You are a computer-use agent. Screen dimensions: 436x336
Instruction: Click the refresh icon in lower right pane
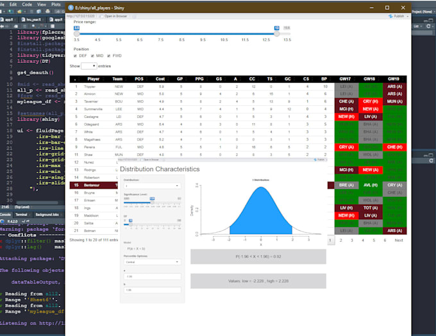(x=431, y=161)
